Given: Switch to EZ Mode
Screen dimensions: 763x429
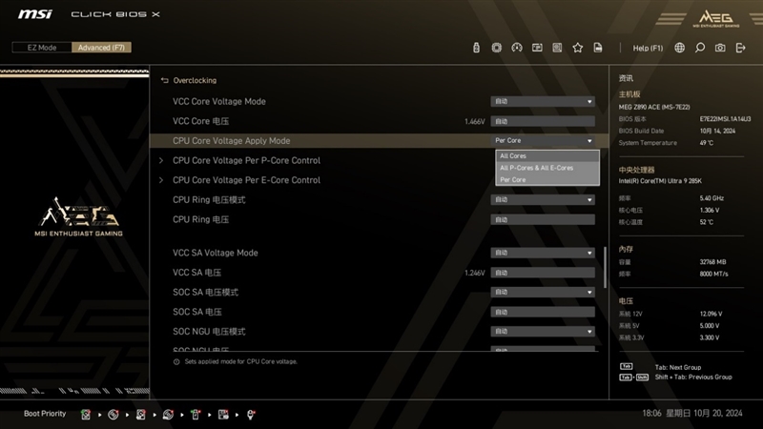Looking at the screenshot, I should [42, 48].
